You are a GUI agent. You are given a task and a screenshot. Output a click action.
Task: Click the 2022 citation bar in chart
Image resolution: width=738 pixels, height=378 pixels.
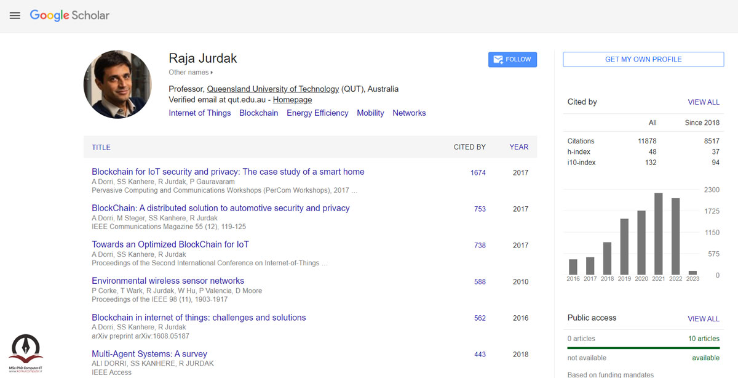[676, 236]
